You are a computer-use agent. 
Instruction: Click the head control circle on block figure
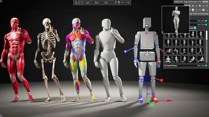pos(147,26)
